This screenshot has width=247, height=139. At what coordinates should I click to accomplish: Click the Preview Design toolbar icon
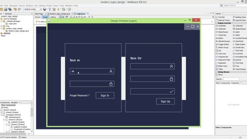coord(67,17)
